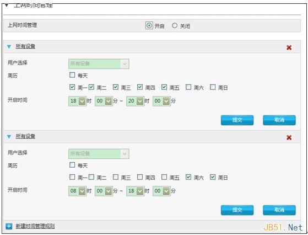Uncheck 周四 in the first rule
The height and width of the screenshot is (235, 308).
click(140, 87)
